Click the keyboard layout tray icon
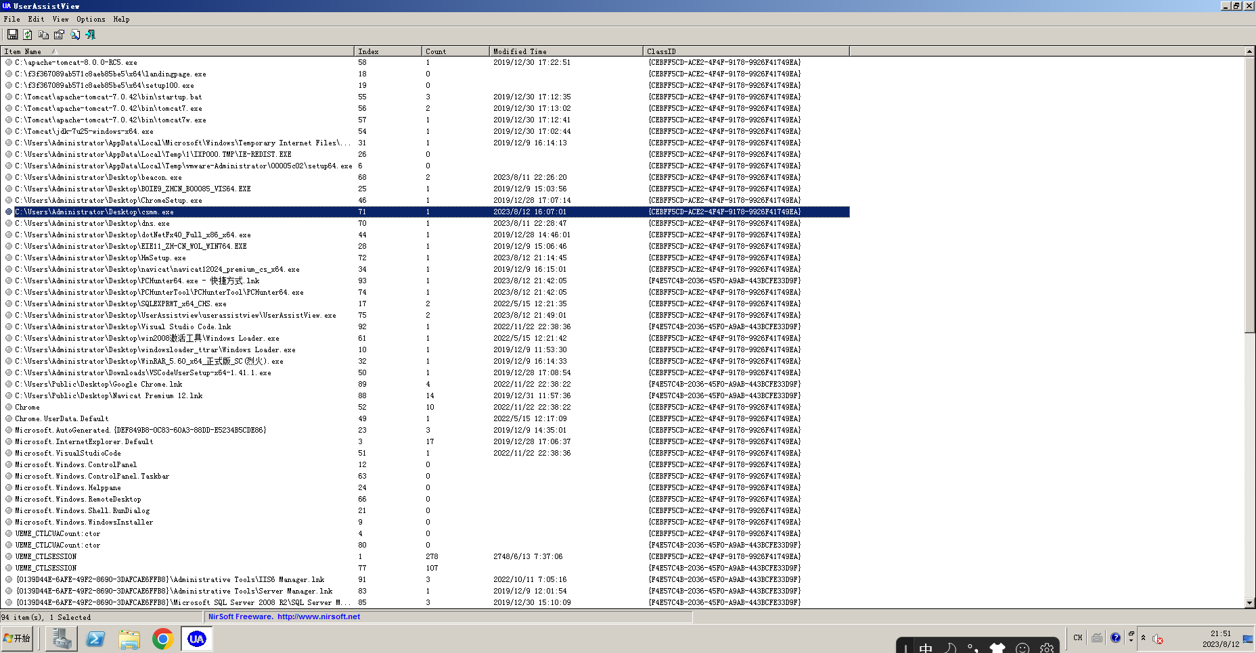1256x653 pixels. click(x=1097, y=638)
